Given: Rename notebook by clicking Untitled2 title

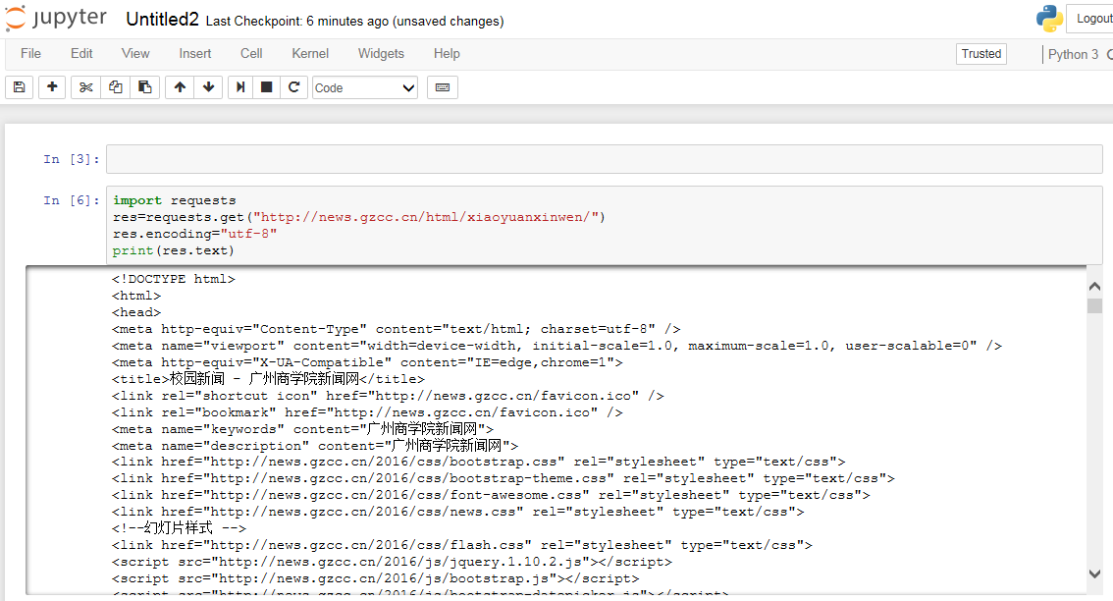Looking at the screenshot, I should 163,20.
